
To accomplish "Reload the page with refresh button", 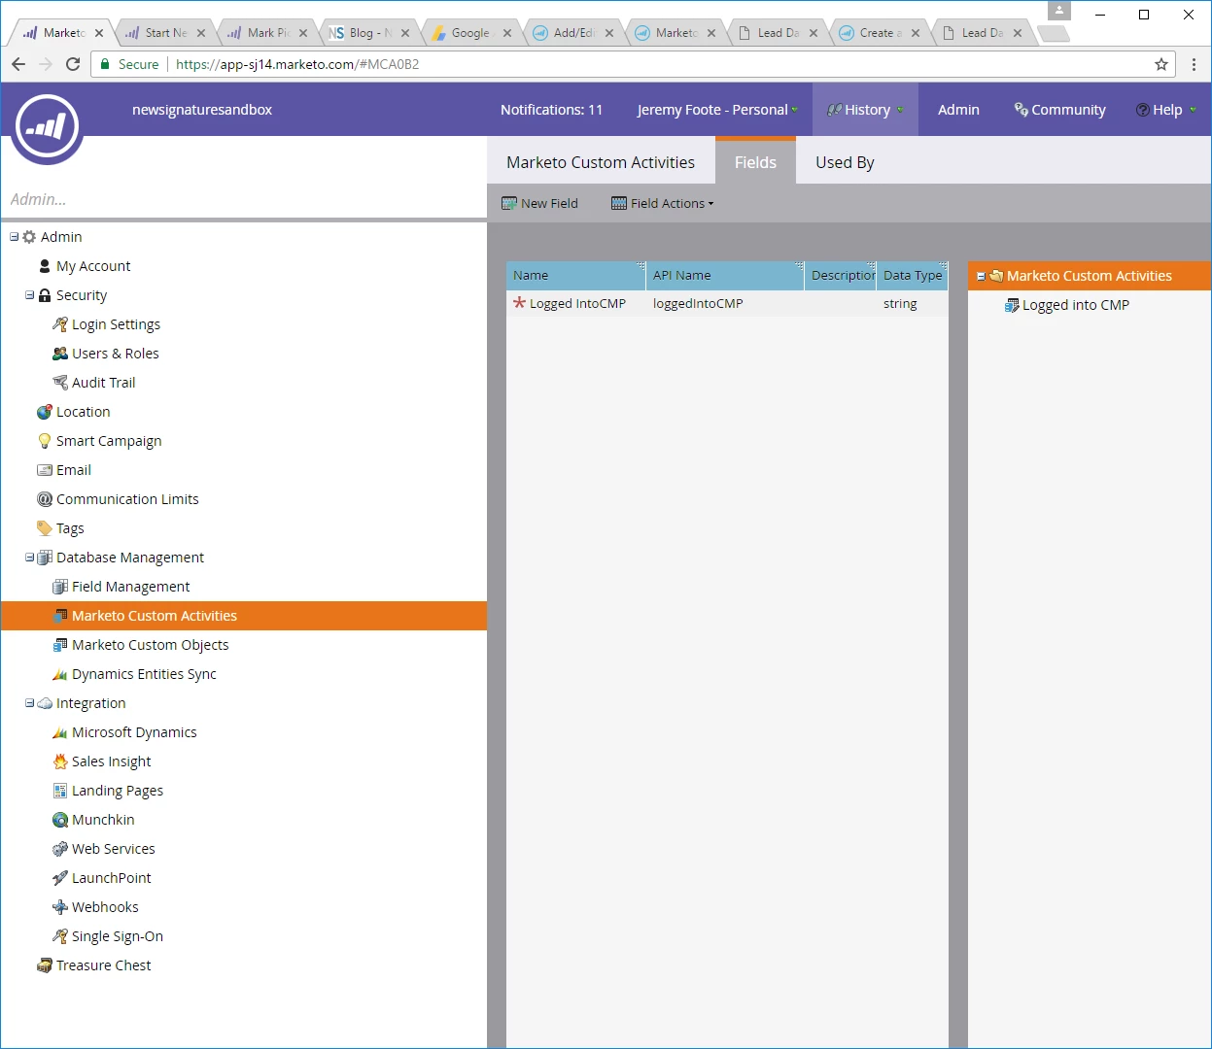I will coord(73,64).
